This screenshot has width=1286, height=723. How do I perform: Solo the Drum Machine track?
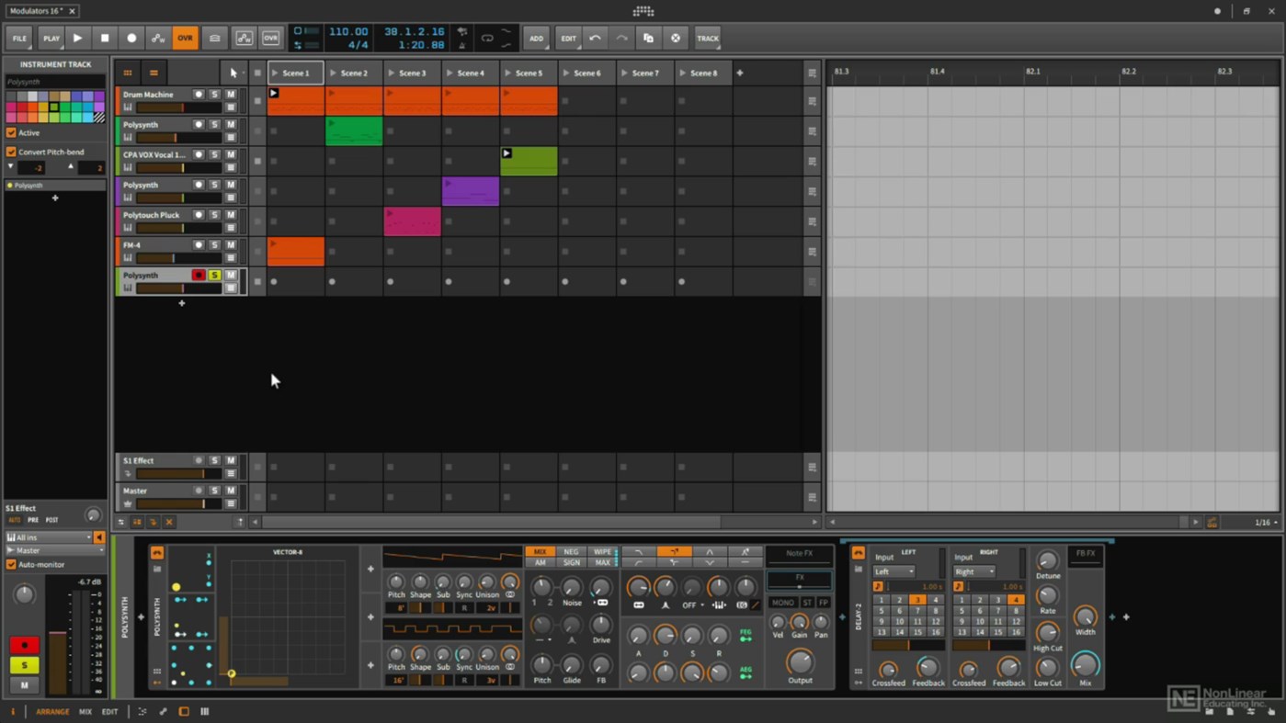[x=214, y=94]
